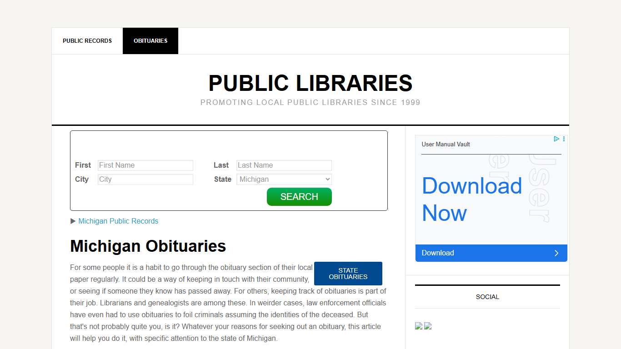The image size is (621, 349).
Task: Focus the First Name field
Action: 145,165
